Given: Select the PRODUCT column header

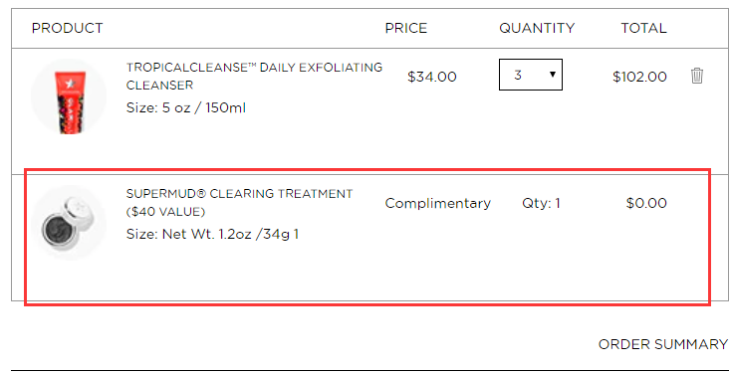Looking at the screenshot, I should [67, 28].
